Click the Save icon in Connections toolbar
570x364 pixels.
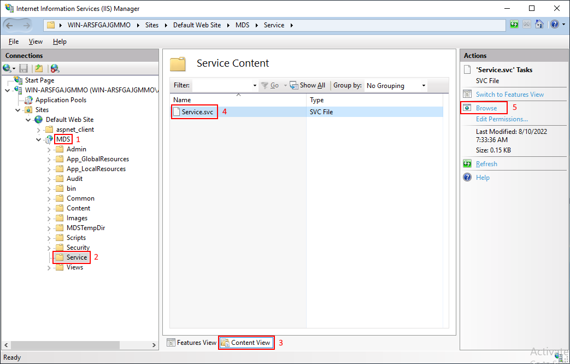[23, 68]
